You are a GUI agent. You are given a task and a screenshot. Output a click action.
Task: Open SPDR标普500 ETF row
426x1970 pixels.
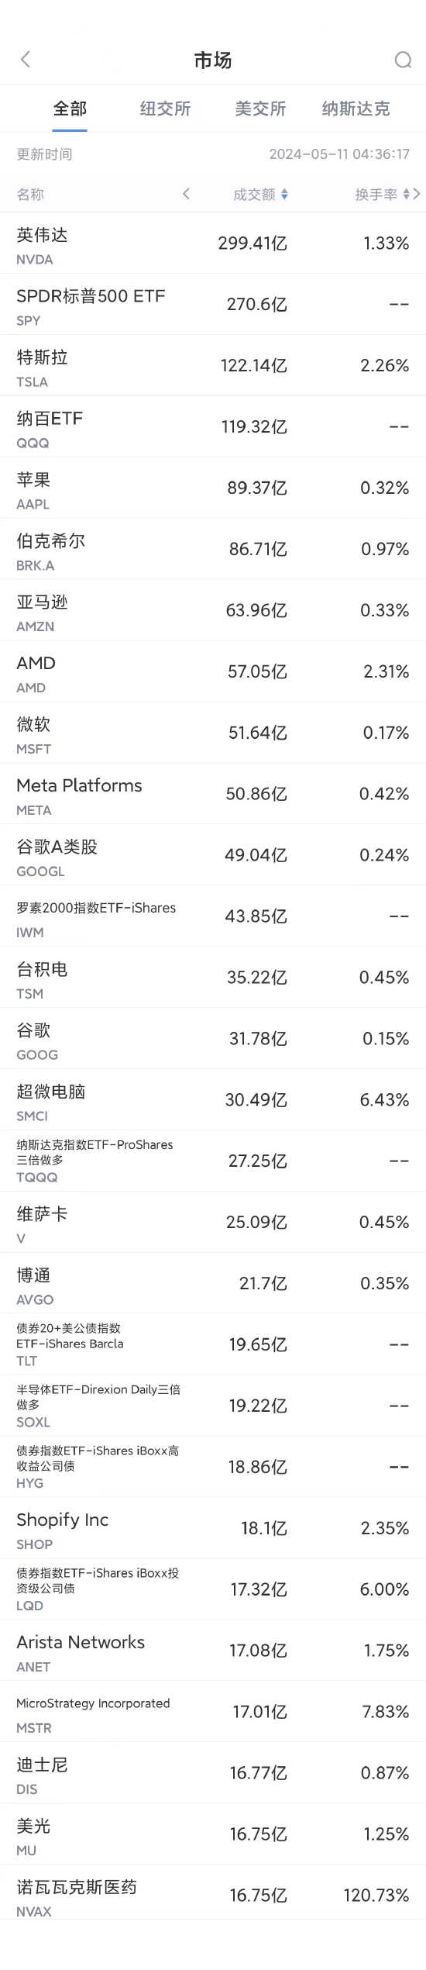(213, 305)
